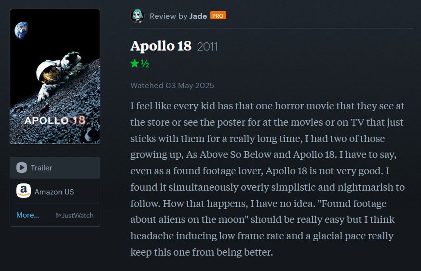
Task: Open the Trailer text link
Action: pos(41,168)
